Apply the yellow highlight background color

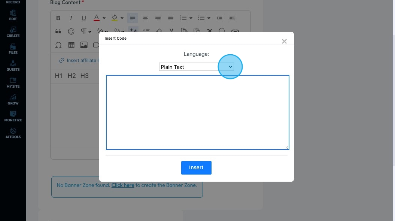click(x=114, y=18)
